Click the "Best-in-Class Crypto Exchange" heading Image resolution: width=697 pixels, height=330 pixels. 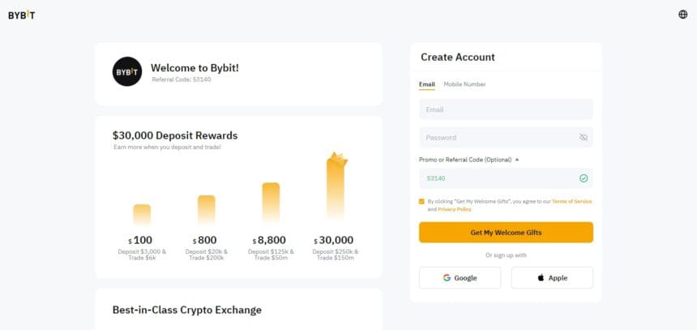coord(186,310)
